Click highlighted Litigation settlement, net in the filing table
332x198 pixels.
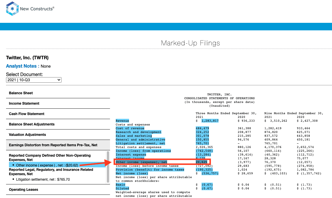point(140,144)
